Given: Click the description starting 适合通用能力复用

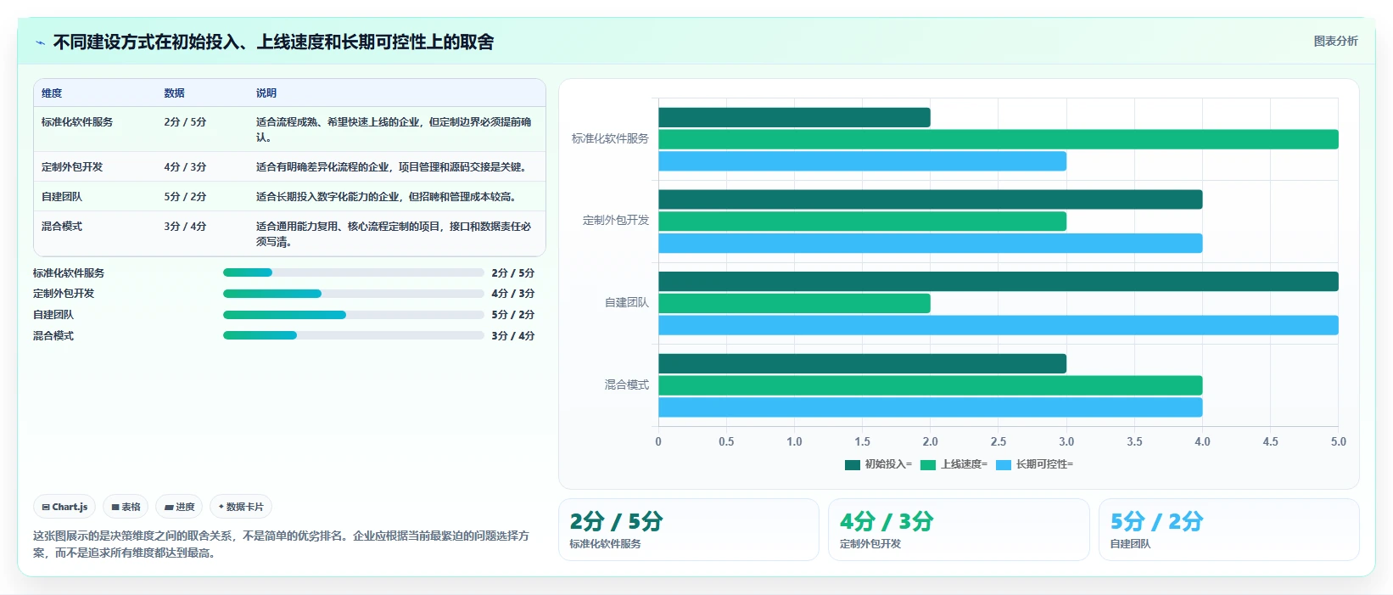Looking at the screenshot, I should (394, 234).
